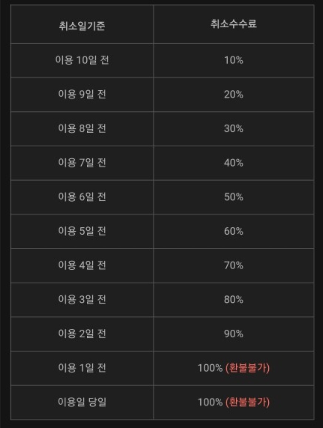Select the 이용일 당일 row label
323x428 pixels.
pyautogui.click(x=82, y=402)
